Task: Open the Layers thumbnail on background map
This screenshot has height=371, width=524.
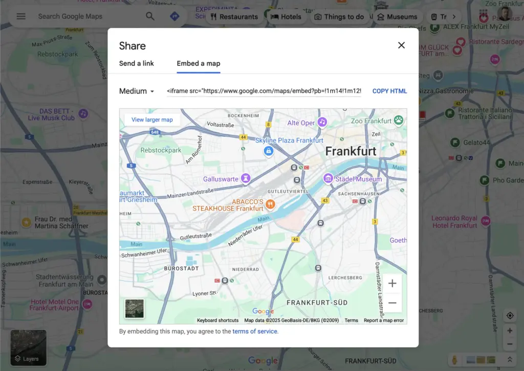Action: pos(29,347)
